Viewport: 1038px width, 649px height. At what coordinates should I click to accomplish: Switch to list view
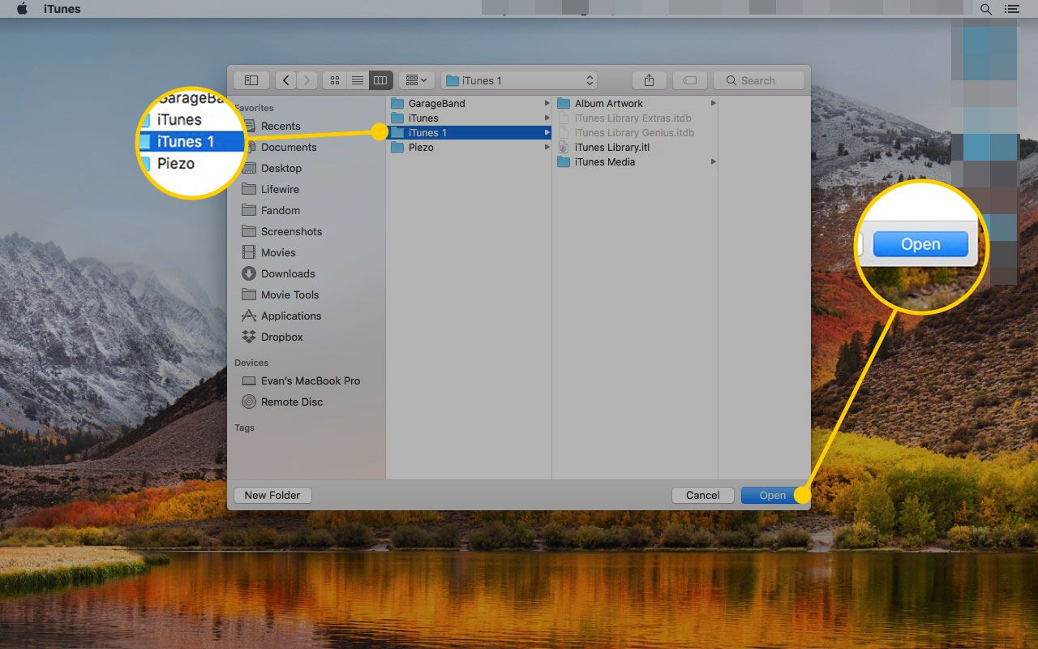(x=357, y=80)
